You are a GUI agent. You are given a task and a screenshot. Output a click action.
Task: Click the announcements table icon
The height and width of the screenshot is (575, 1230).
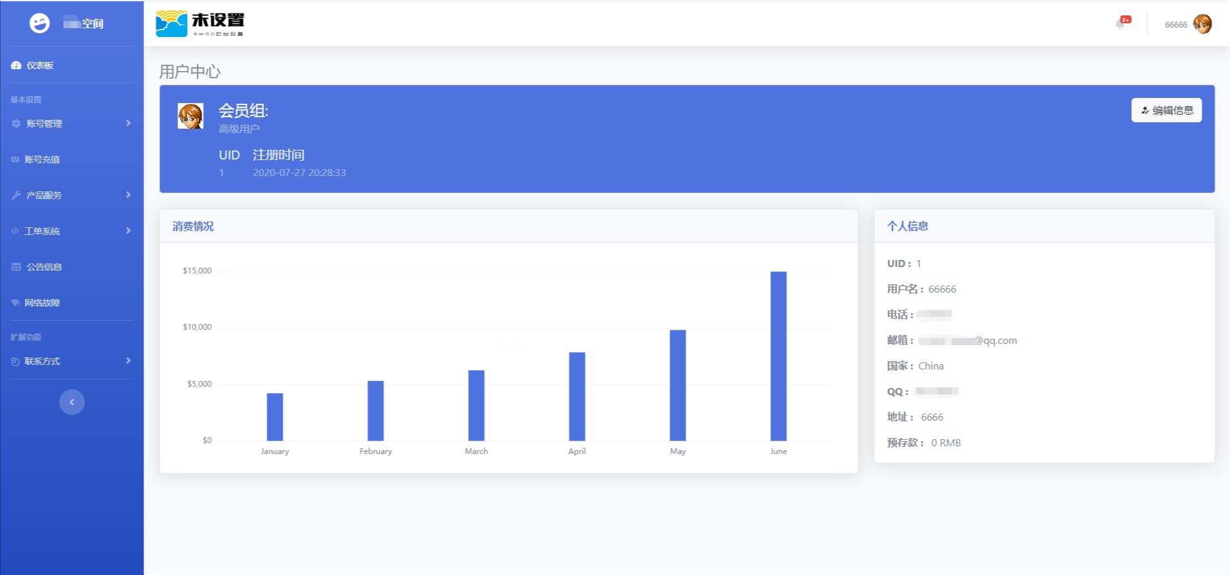(x=16, y=267)
